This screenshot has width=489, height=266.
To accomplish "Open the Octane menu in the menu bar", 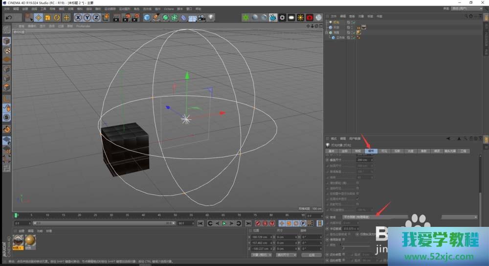I will point(169,9).
